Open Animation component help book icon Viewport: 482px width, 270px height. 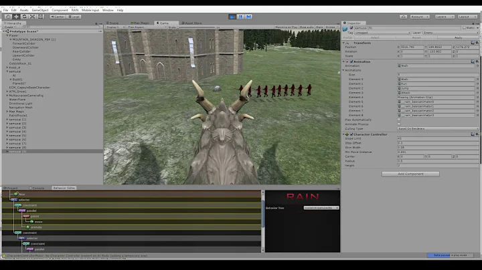(x=473, y=61)
